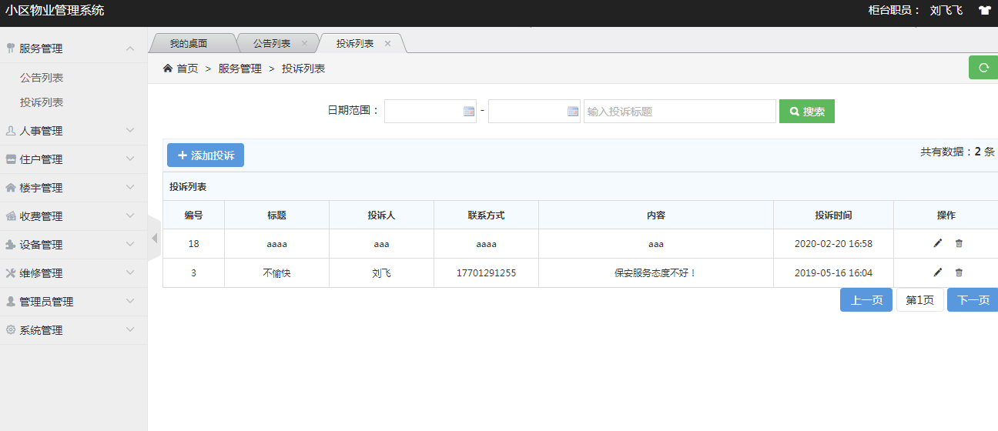The width and height of the screenshot is (998, 431).
Task: Click the t-shirt skin icon in header
Action: pos(984,10)
